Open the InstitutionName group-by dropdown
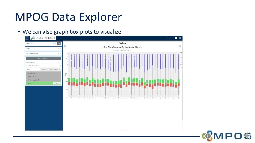Screen dimensions: 255x143 [60, 62]
